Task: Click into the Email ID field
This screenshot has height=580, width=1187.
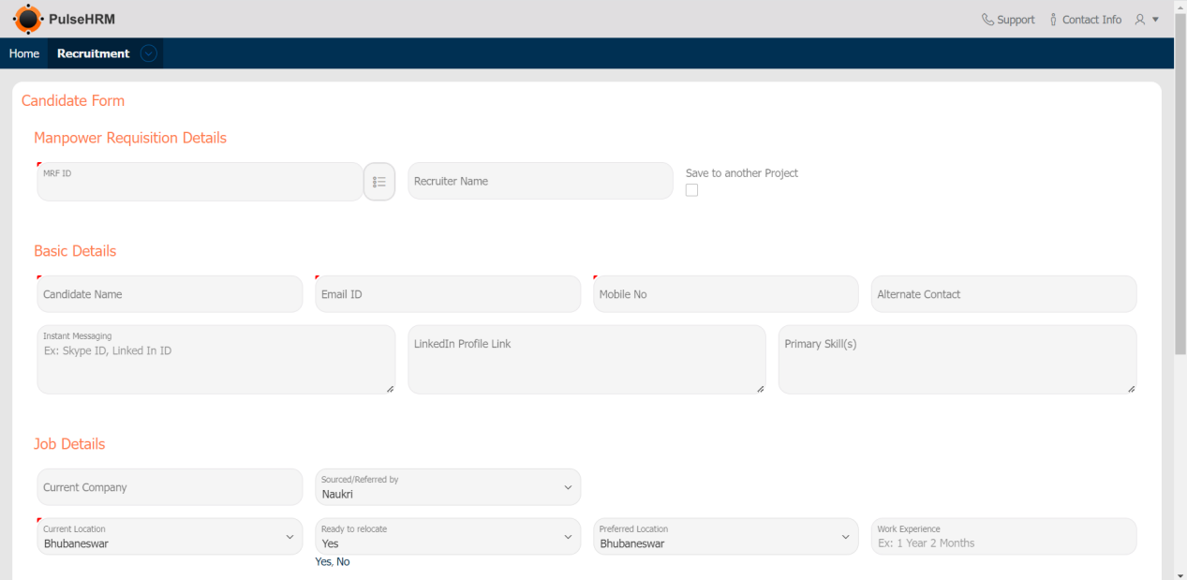Action: coord(448,294)
